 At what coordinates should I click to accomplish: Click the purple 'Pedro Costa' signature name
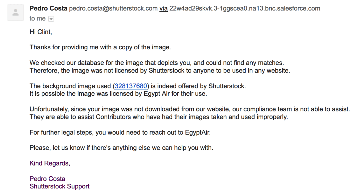click(x=47, y=179)
